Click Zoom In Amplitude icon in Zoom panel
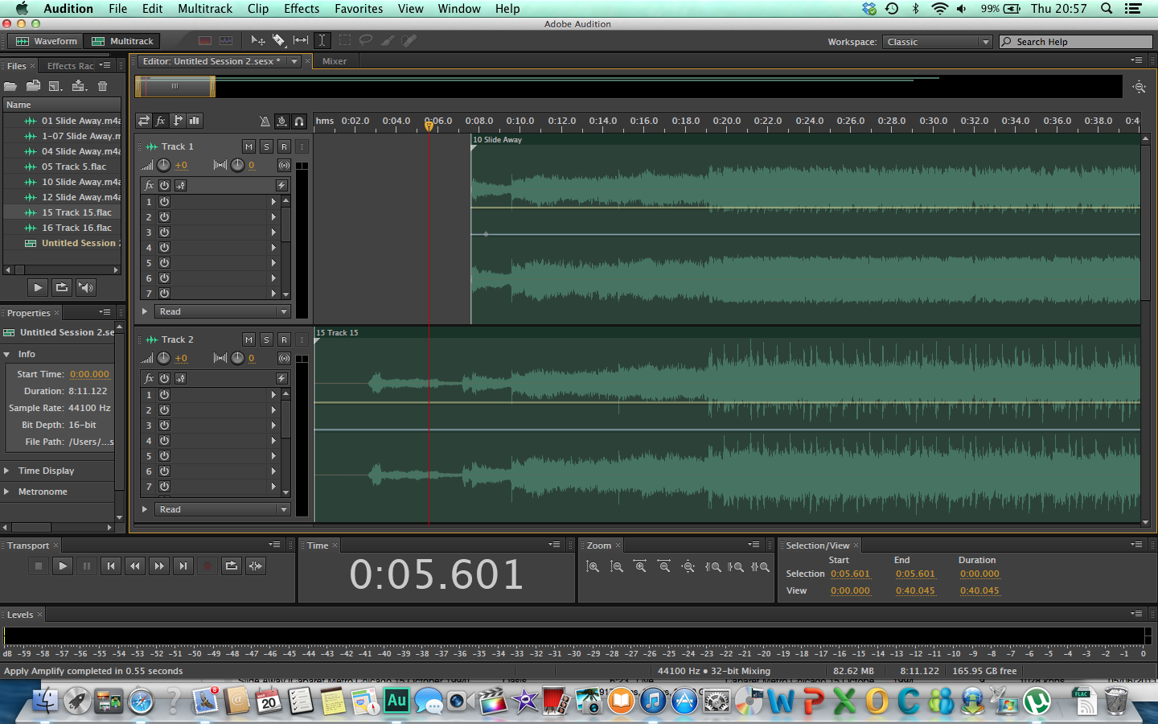 click(x=593, y=566)
